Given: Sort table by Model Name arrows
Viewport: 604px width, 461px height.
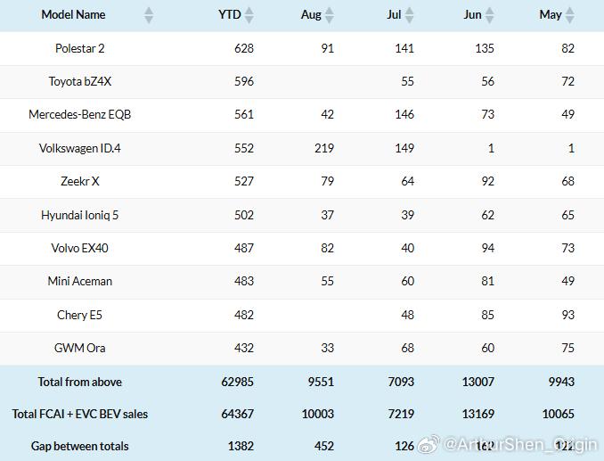Looking at the screenshot, I should 149,15.
